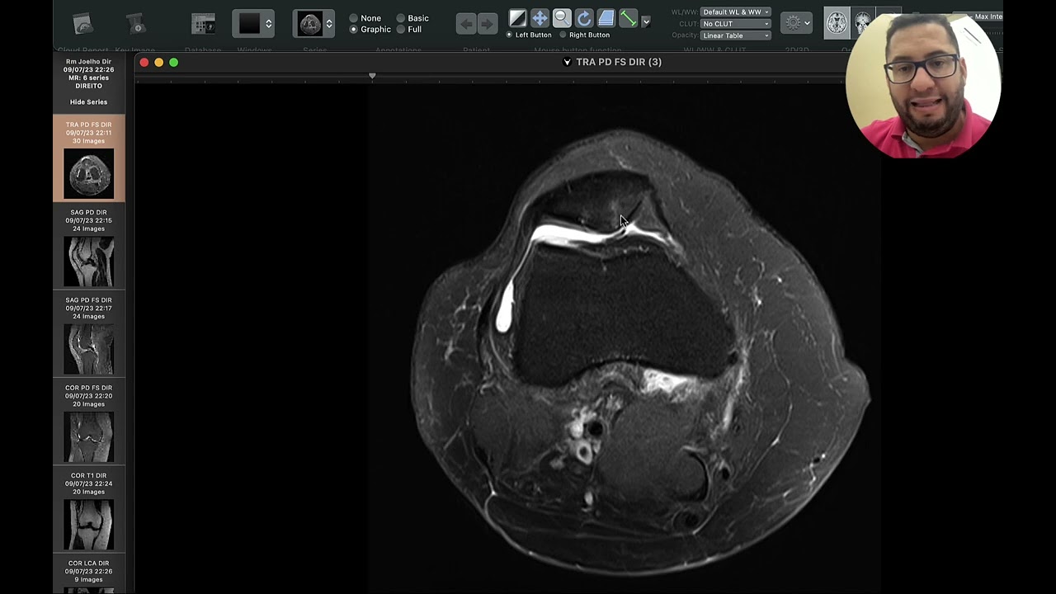Select Graphic annotations radio button
Image resolution: width=1056 pixels, height=594 pixels.
[354, 30]
